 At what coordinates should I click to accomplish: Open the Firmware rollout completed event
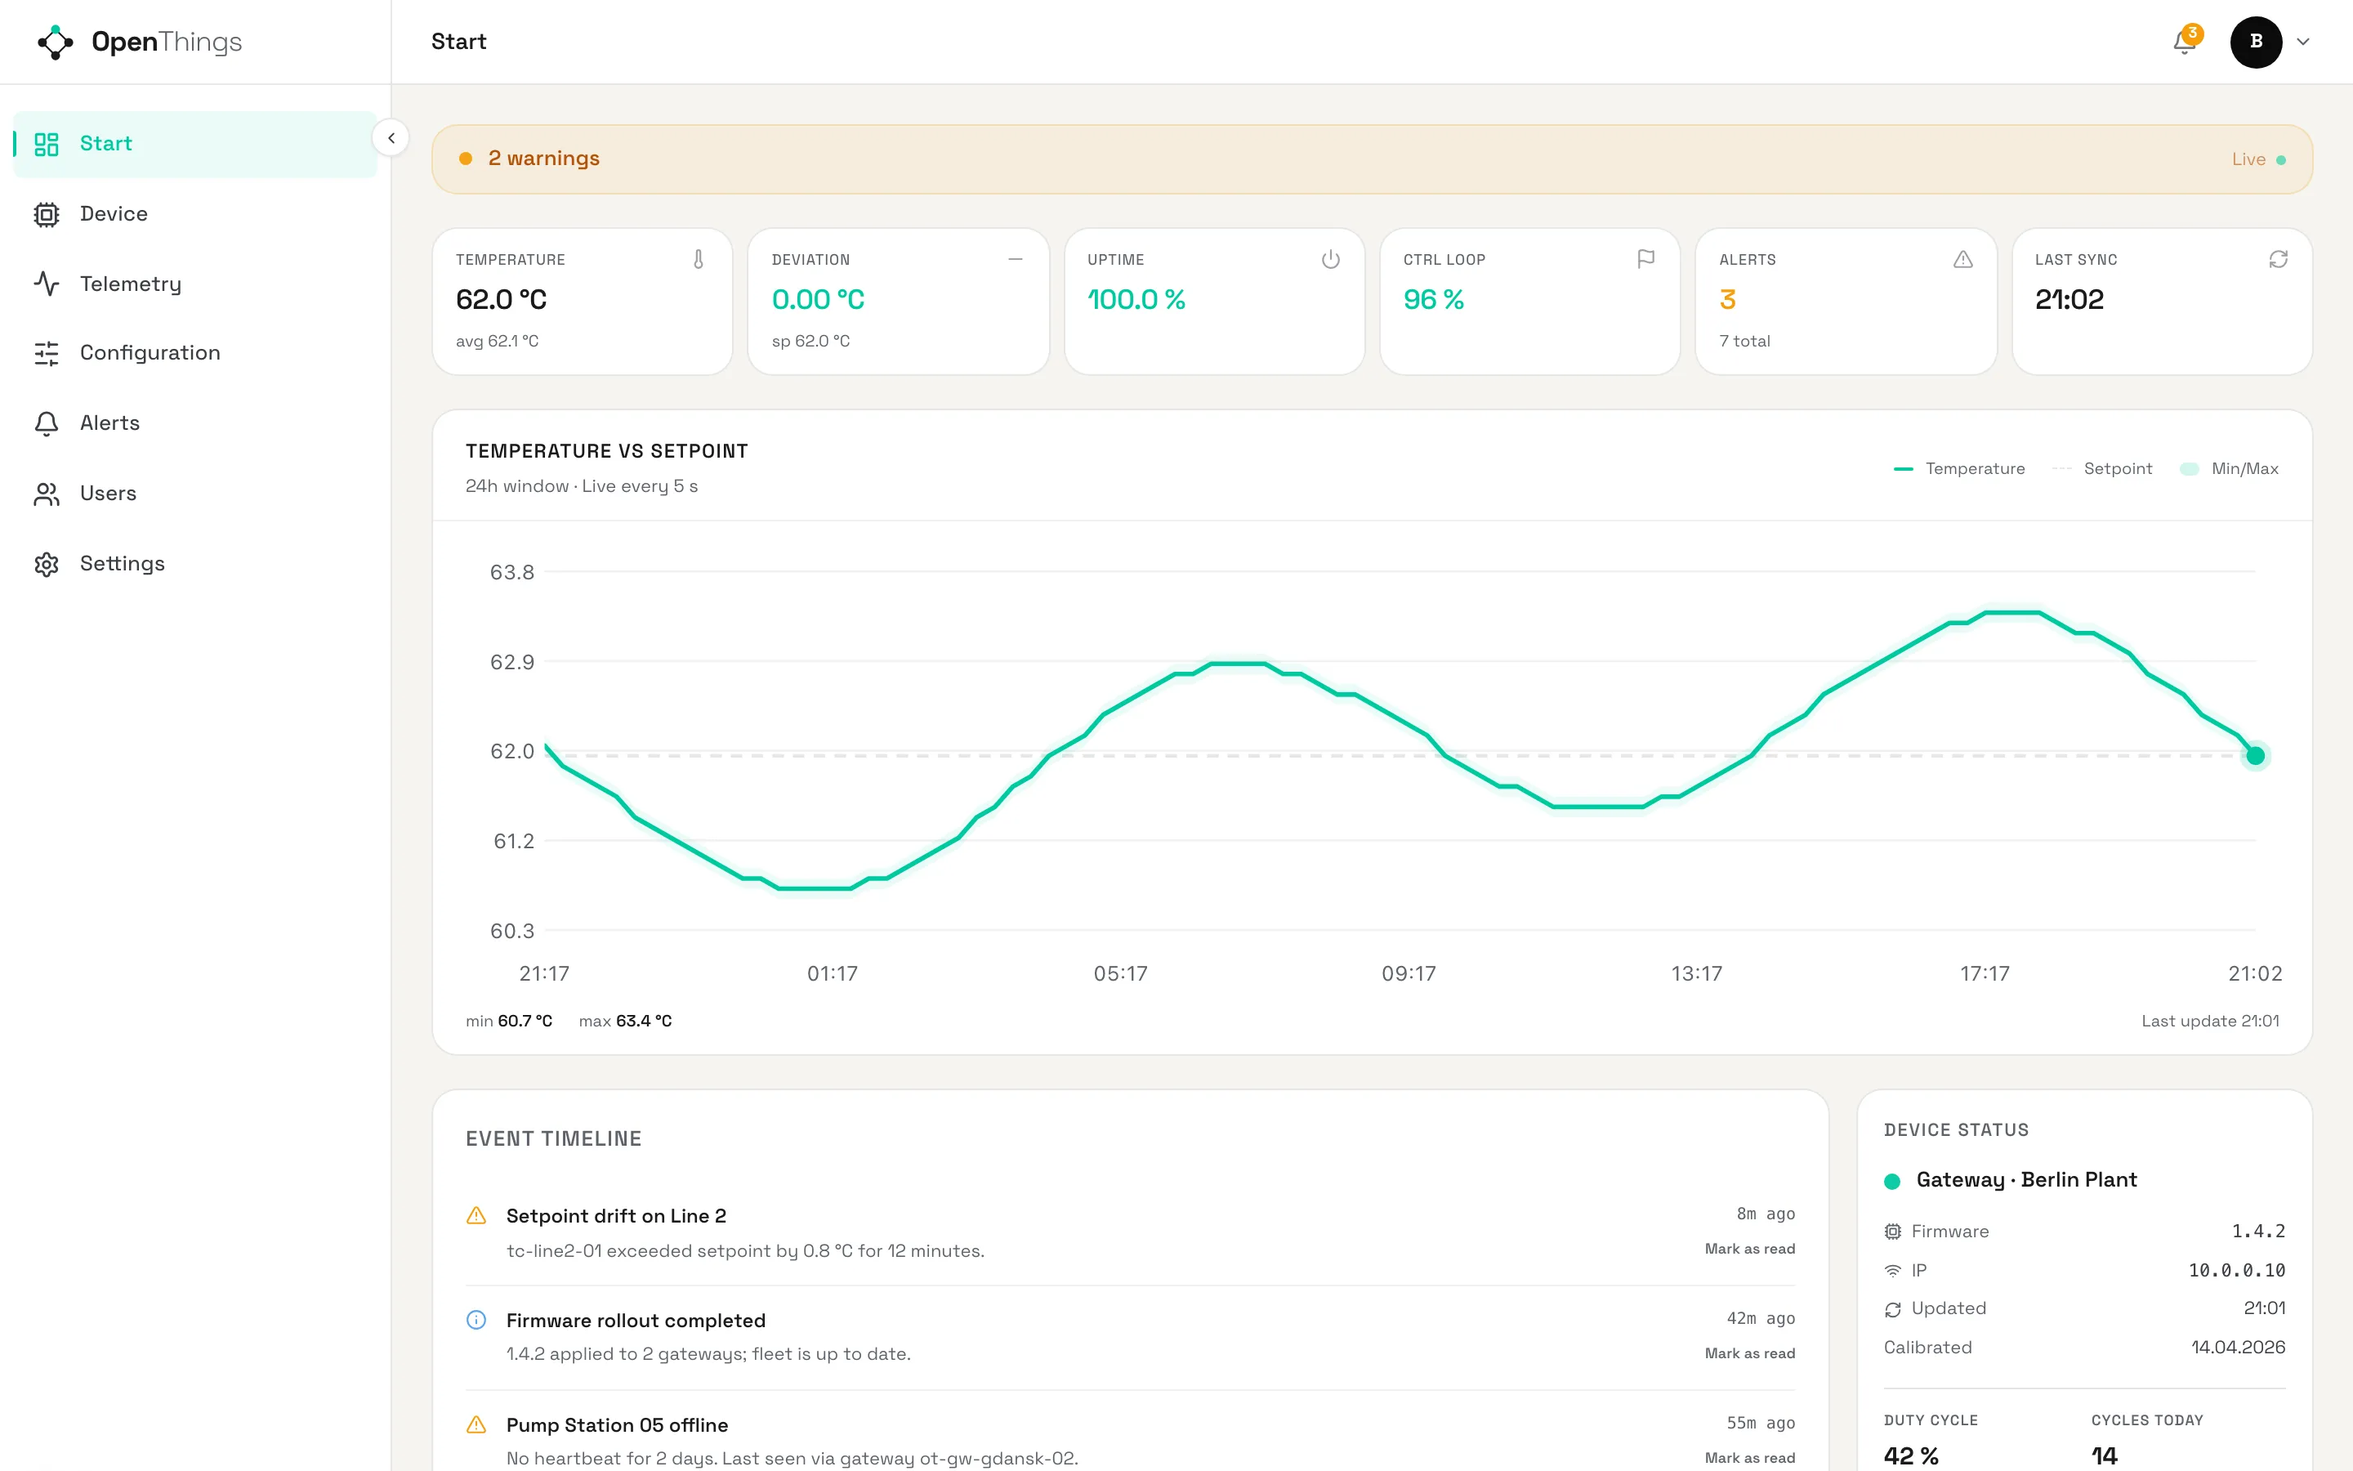tap(636, 1320)
